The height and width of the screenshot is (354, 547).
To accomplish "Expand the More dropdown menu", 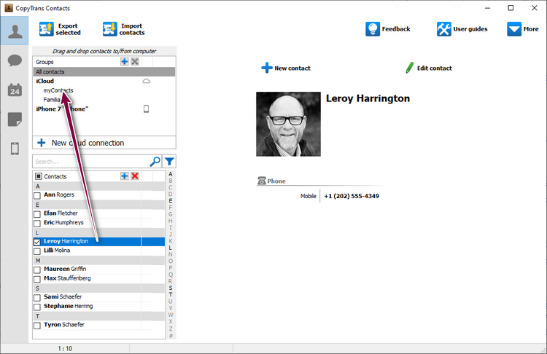I will click(523, 29).
